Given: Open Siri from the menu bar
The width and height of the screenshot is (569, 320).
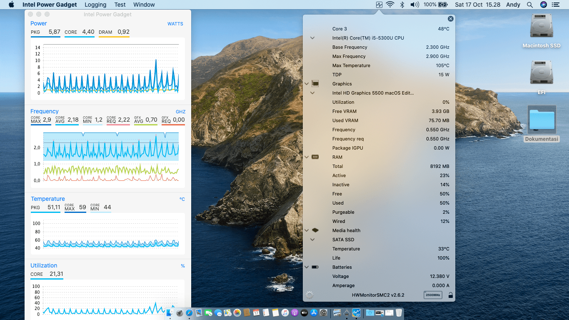Looking at the screenshot, I should [543, 5].
